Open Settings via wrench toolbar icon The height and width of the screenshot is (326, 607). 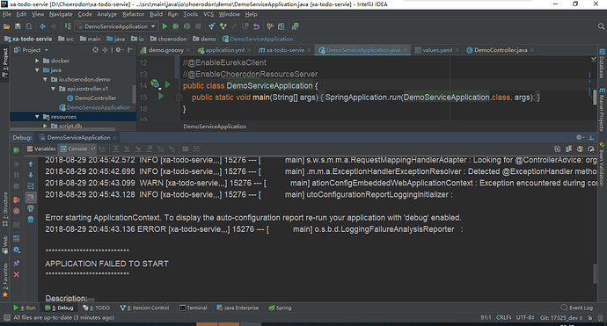coord(270,26)
